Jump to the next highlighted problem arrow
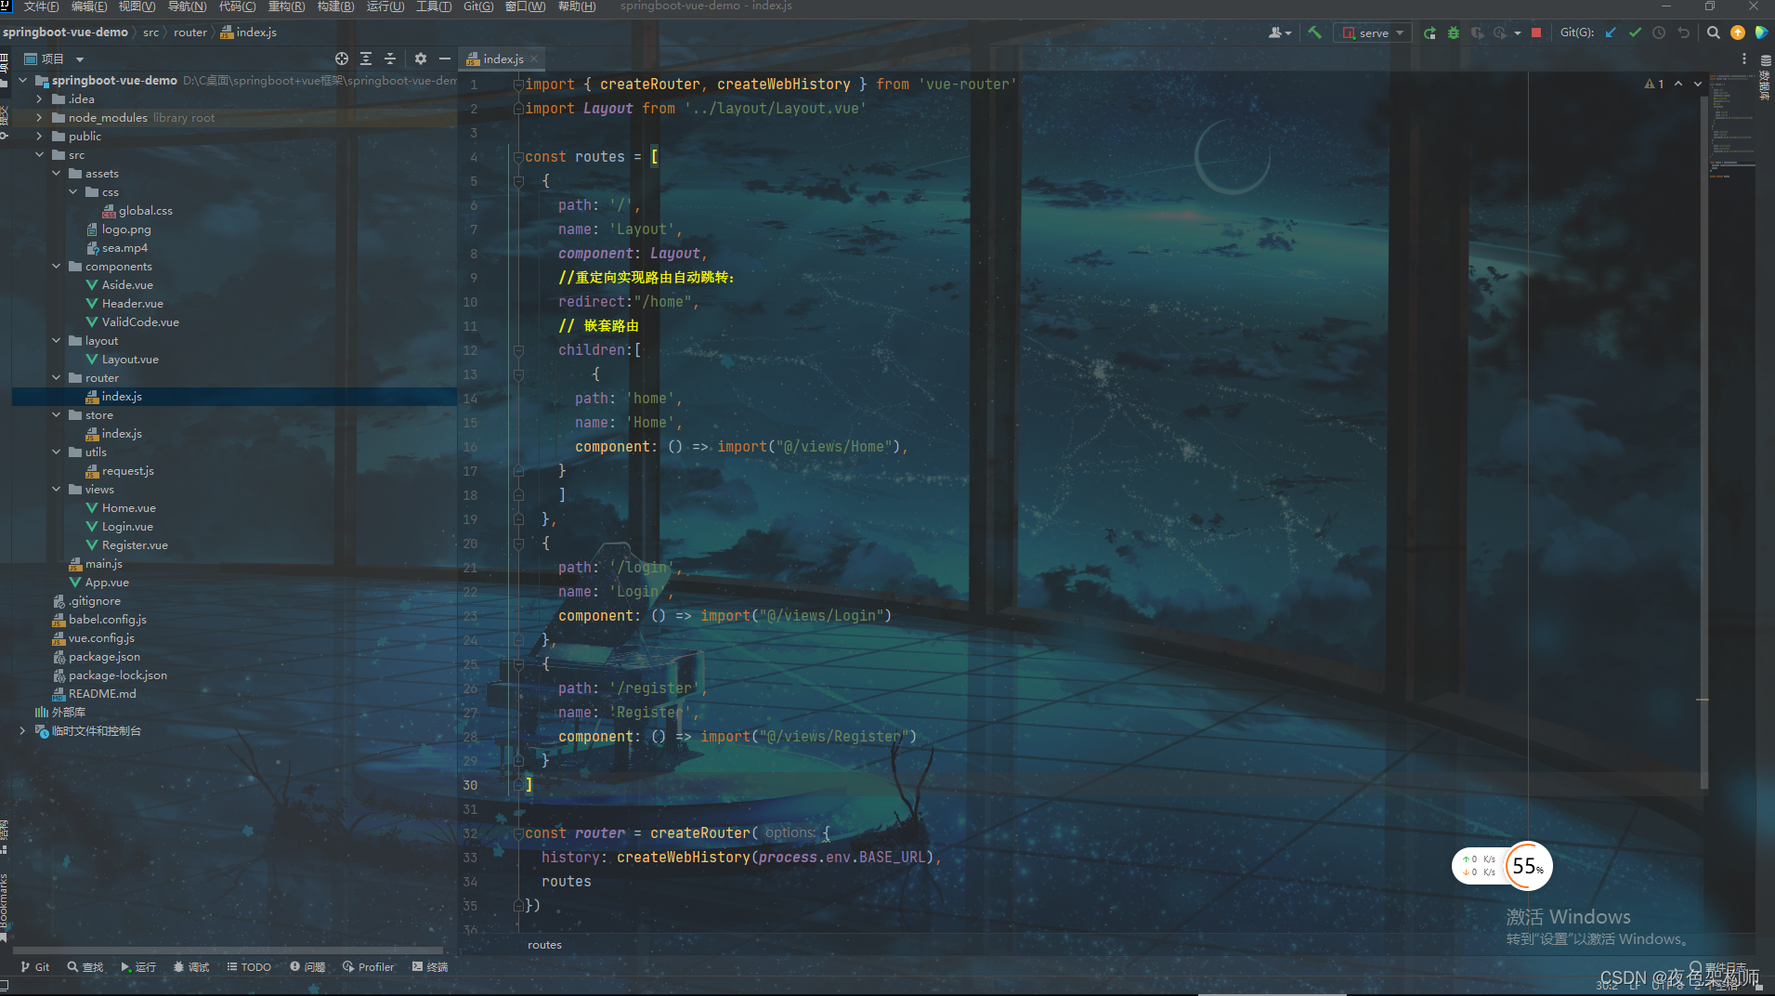Image resolution: width=1775 pixels, height=996 pixels. [x=1698, y=84]
